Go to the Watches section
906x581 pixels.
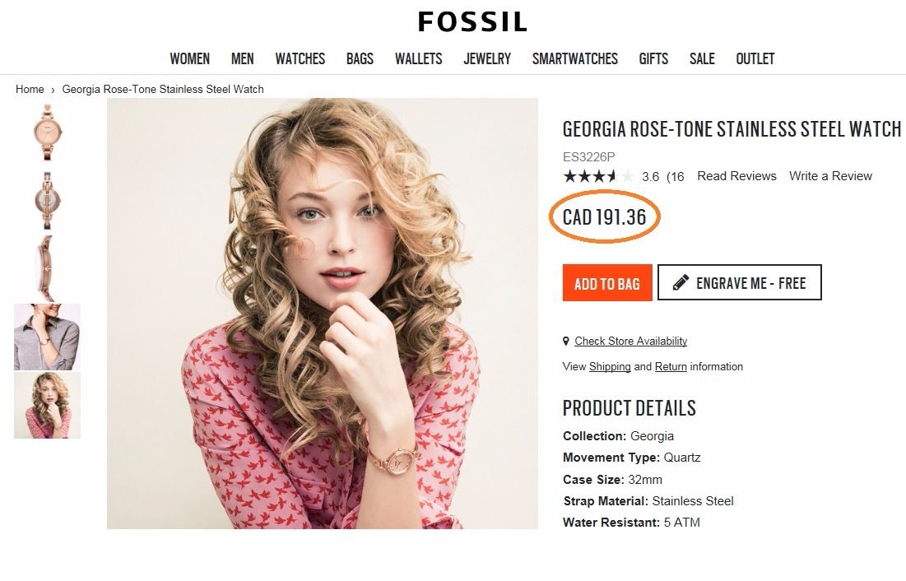point(300,58)
